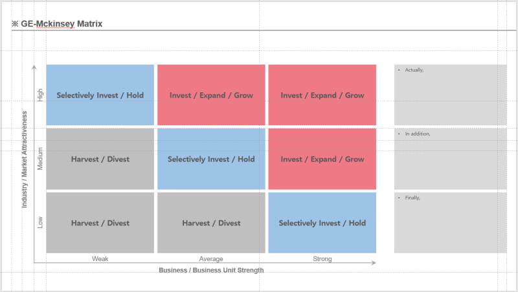Click the note box starting 'Finally,'

(450, 223)
